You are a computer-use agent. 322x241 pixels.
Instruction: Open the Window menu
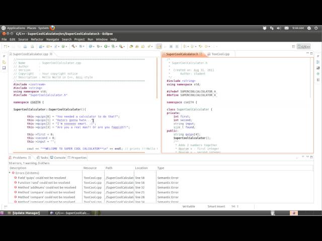(x=102, y=39)
